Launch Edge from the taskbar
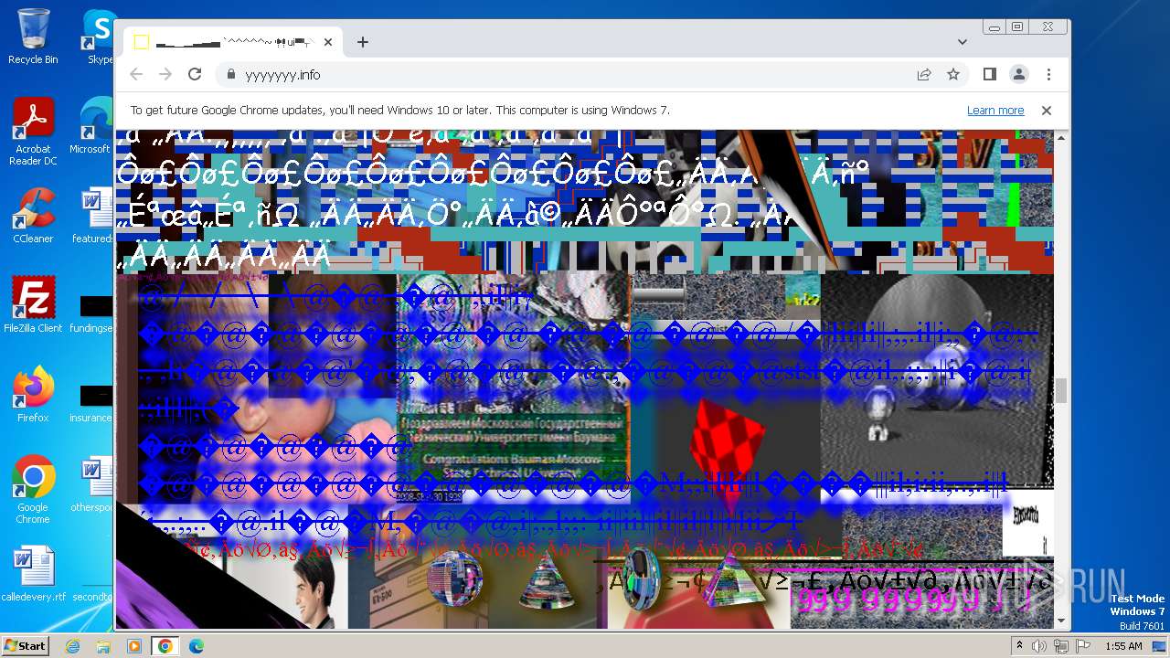Image resolution: width=1170 pixels, height=658 pixels. point(196,646)
